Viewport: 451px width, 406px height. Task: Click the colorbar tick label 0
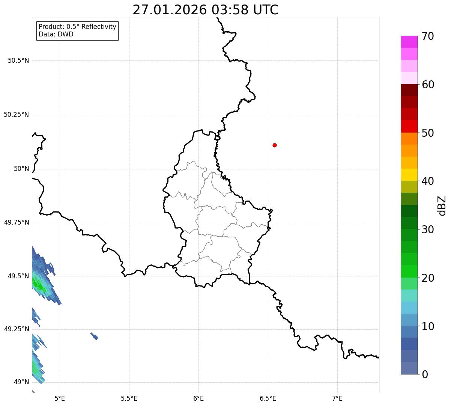point(425,374)
